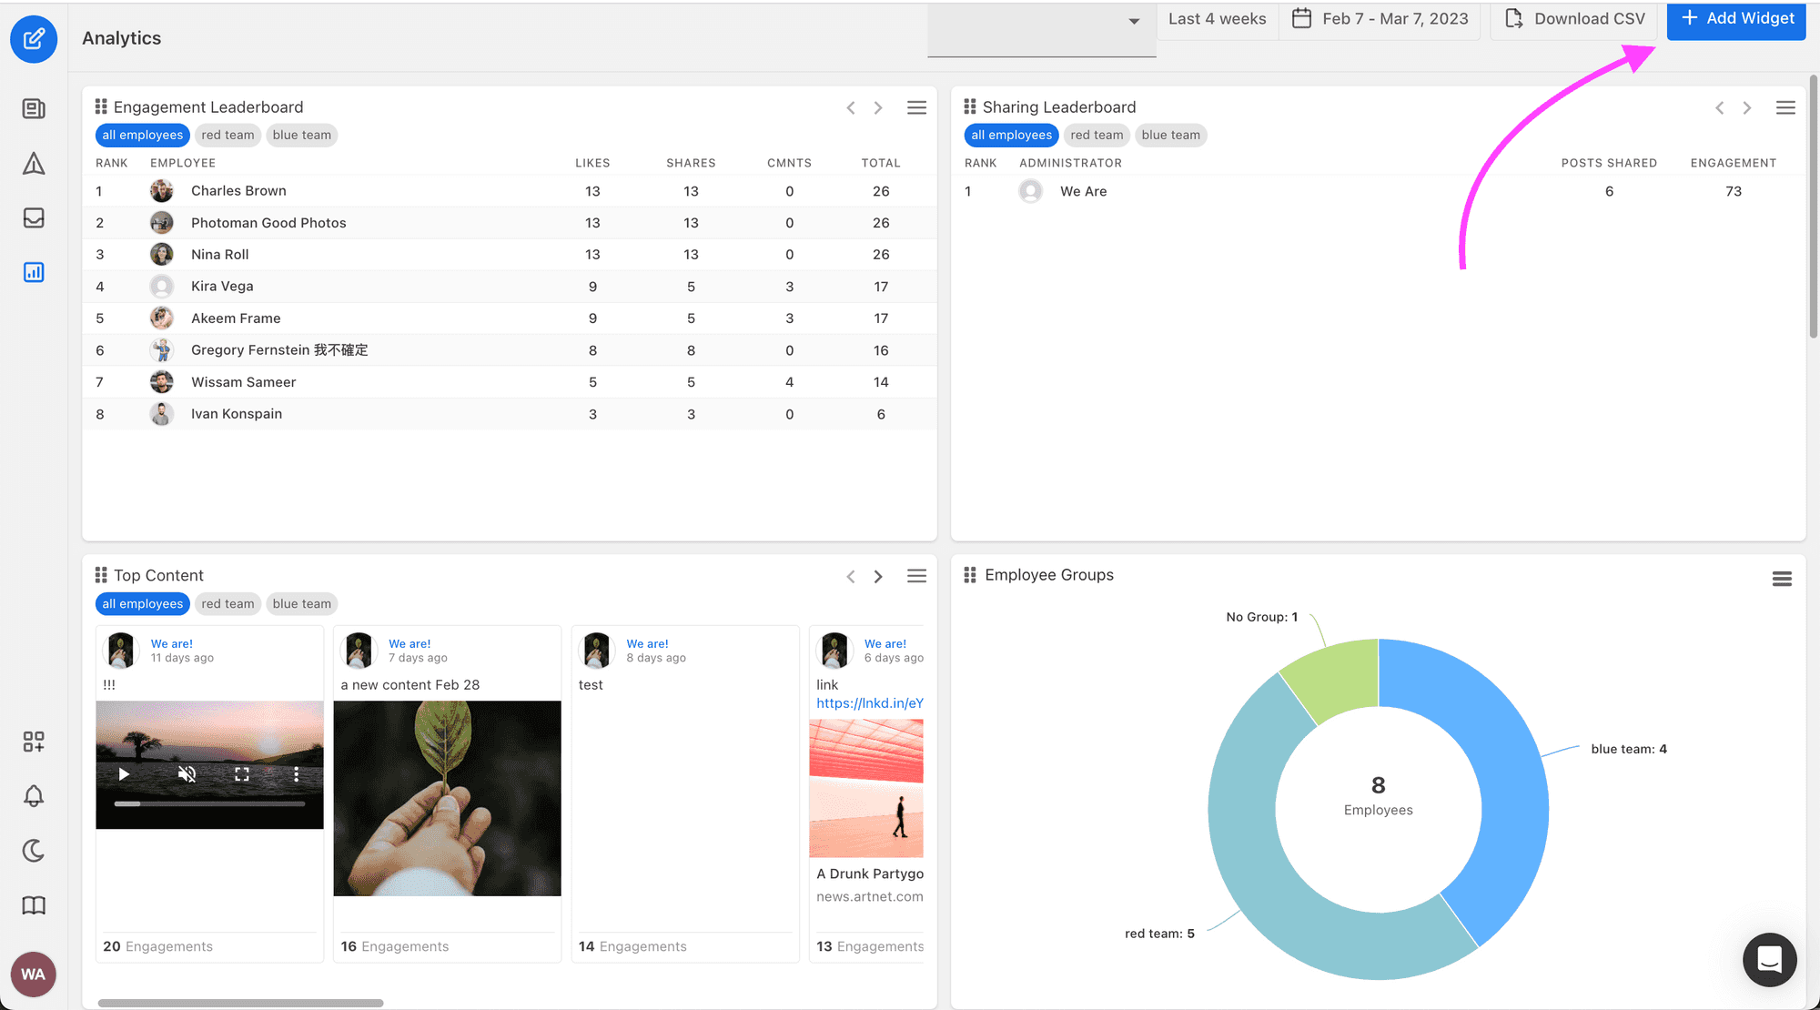Grab the Top Content drag handle icon
This screenshot has width=1820, height=1010.
101,575
